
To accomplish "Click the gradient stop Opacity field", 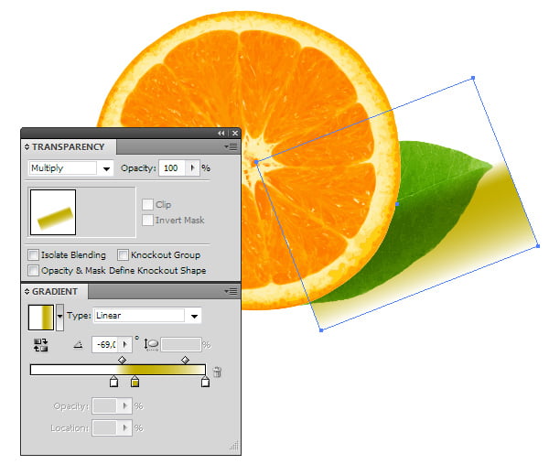I will point(104,406).
